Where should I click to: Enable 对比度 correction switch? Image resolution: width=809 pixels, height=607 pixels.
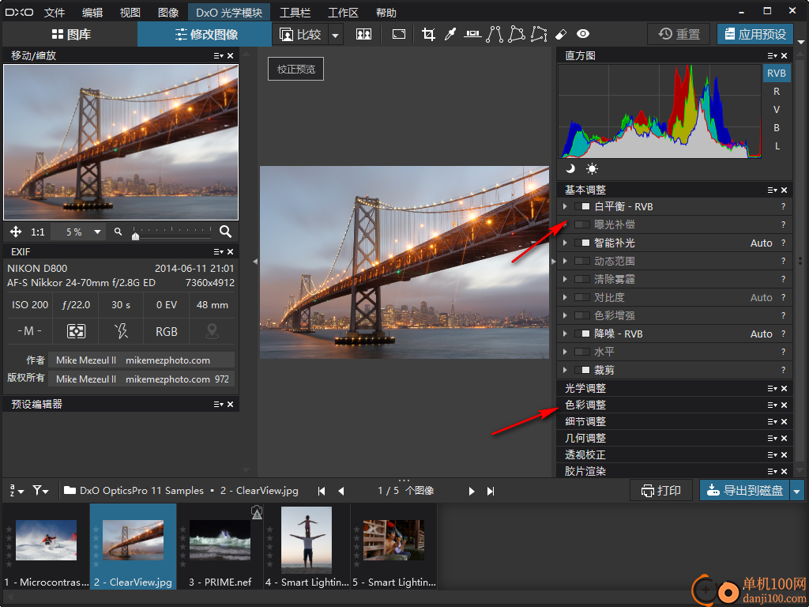[582, 297]
